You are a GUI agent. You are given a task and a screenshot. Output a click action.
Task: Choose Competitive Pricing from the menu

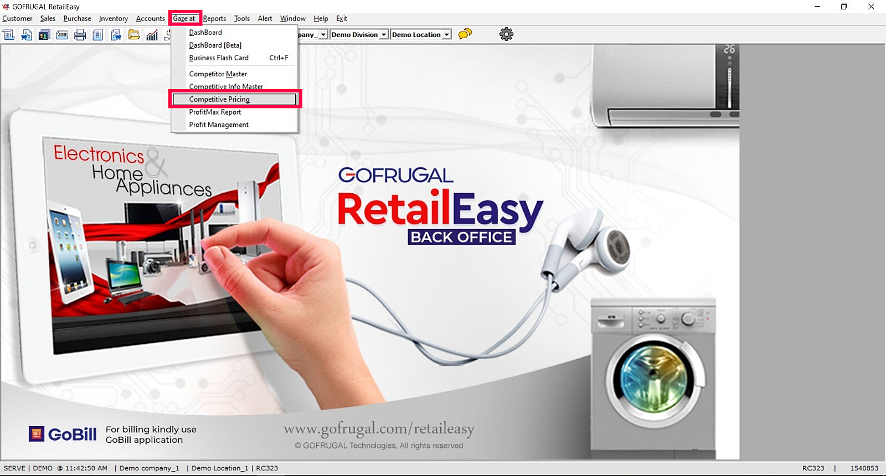235,100
